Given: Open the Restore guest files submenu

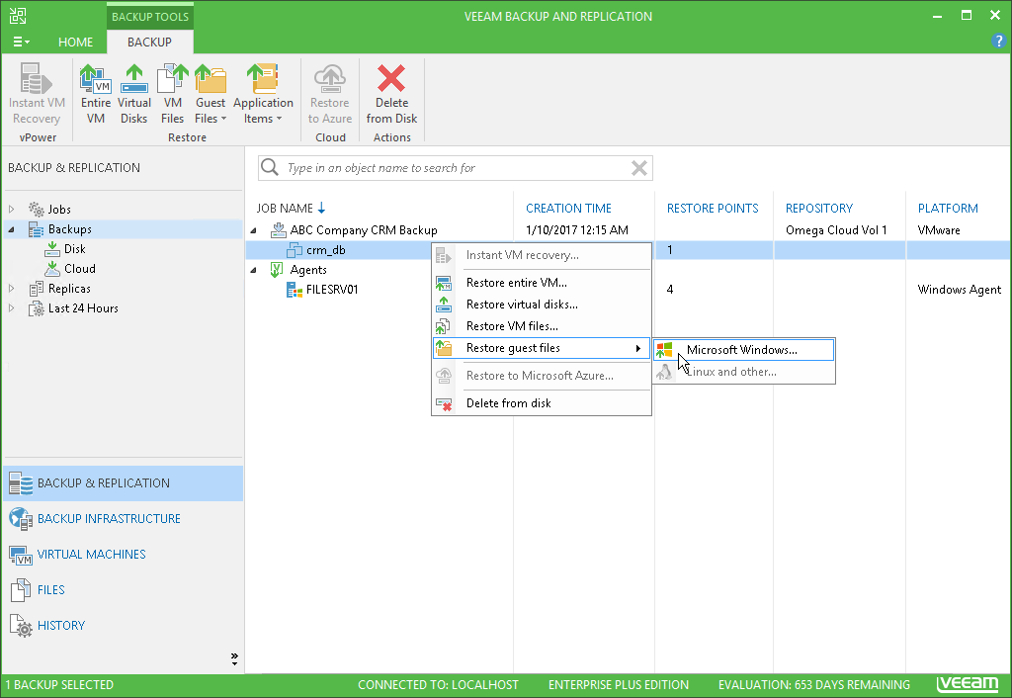Looking at the screenshot, I should click(541, 348).
